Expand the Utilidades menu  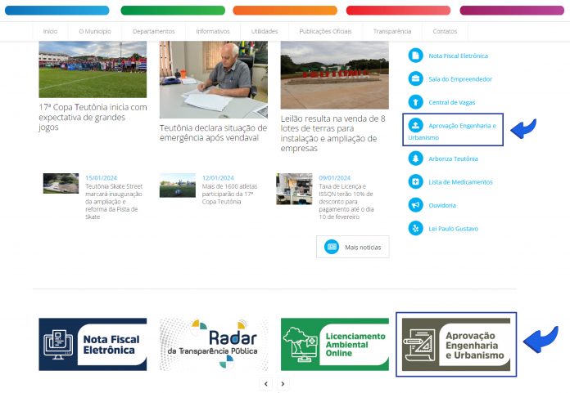(x=265, y=31)
